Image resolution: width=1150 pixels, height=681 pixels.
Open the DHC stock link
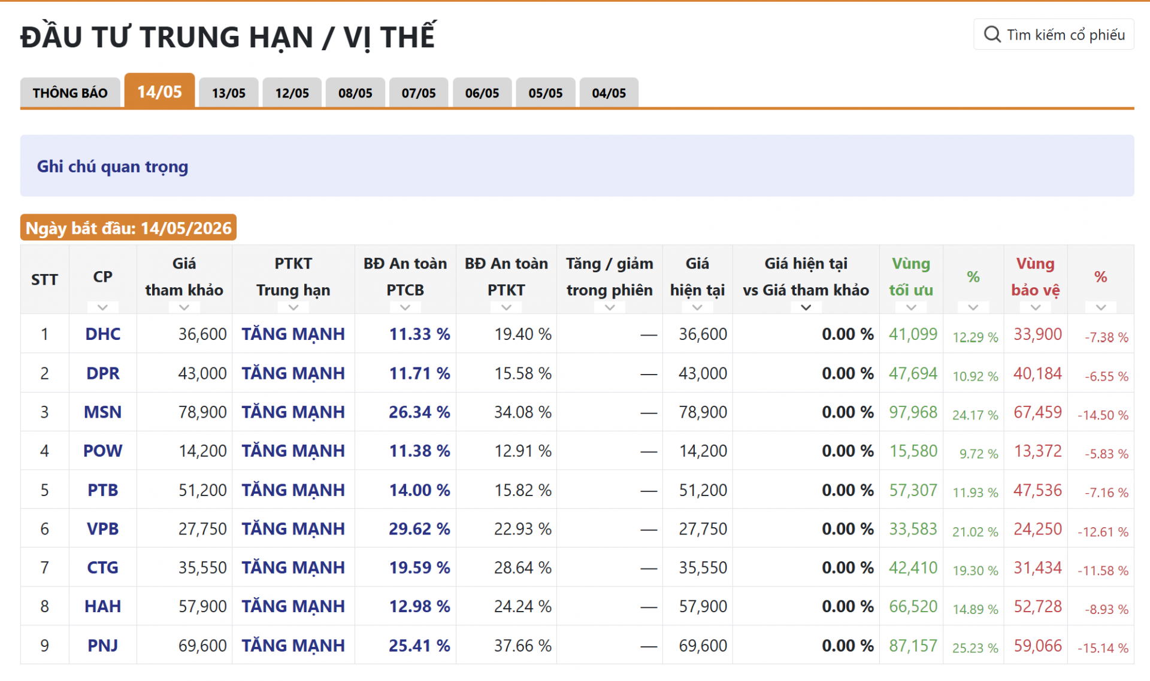point(103,334)
